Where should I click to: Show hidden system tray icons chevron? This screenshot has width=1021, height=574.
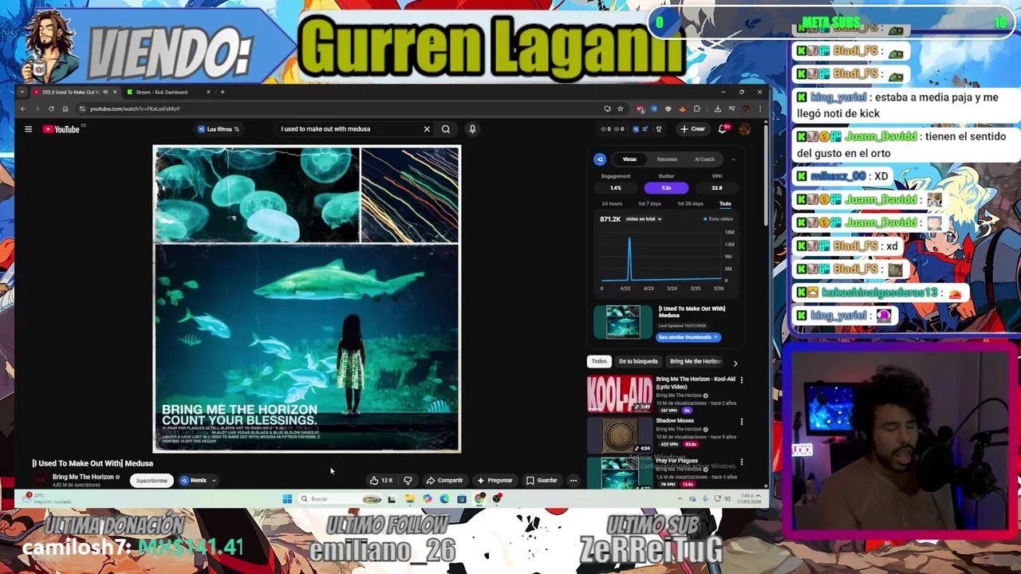[680, 499]
